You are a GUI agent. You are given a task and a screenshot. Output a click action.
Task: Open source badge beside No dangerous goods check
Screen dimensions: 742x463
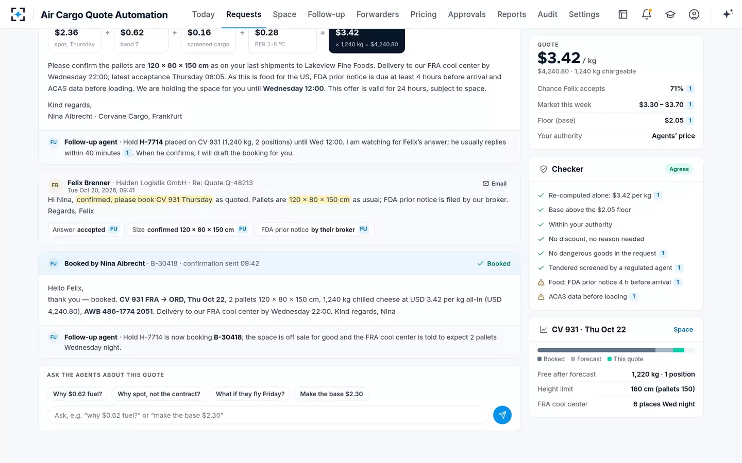pyautogui.click(x=663, y=254)
